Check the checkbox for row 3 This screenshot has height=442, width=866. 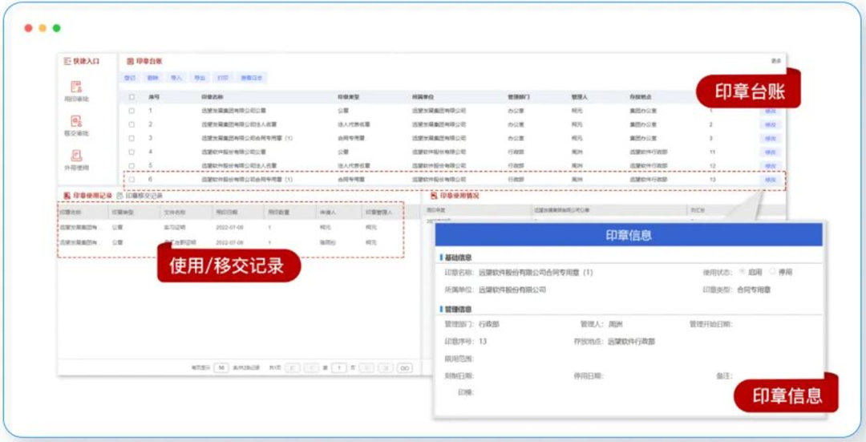132,138
